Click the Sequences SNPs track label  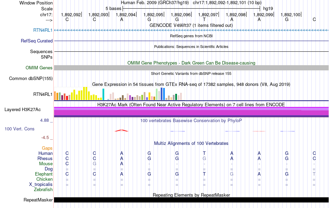[41, 55]
